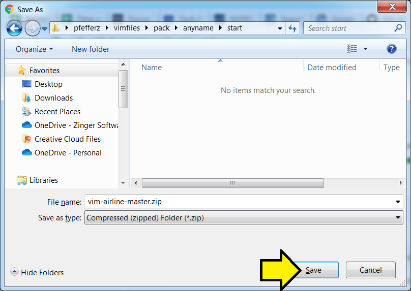This screenshot has width=411, height=291.
Task: Click the Hide Folders chevron icon
Action: click(14, 272)
